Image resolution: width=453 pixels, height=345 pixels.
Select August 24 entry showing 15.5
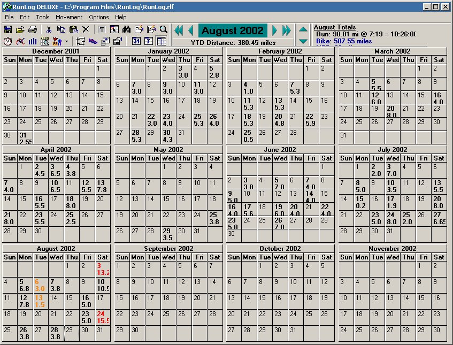click(x=103, y=317)
